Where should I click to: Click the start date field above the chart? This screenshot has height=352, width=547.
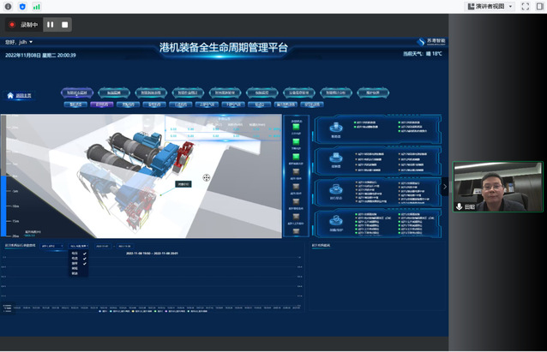point(102,246)
